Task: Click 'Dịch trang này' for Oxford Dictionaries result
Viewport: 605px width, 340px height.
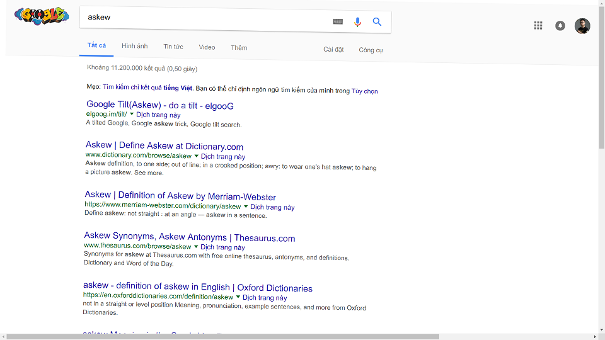Action: click(265, 298)
